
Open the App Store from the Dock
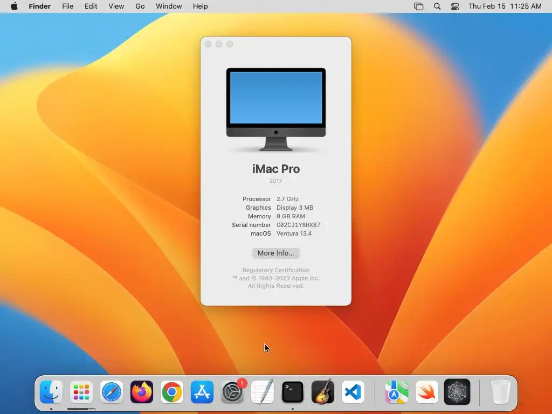[202, 392]
